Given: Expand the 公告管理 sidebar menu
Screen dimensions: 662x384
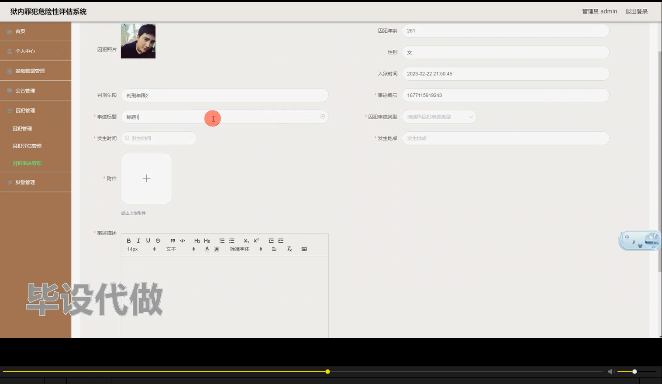Looking at the screenshot, I should pyautogui.click(x=35, y=91).
